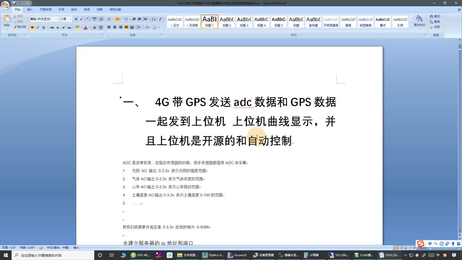Click the Distributed alignment icon
The image size is (462, 260).
point(132,27)
